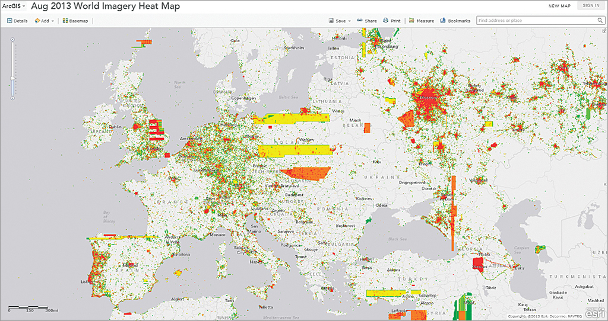Expand the Save dropdown
Image resolution: width=608 pixels, height=321 pixels.
[x=340, y=21]
